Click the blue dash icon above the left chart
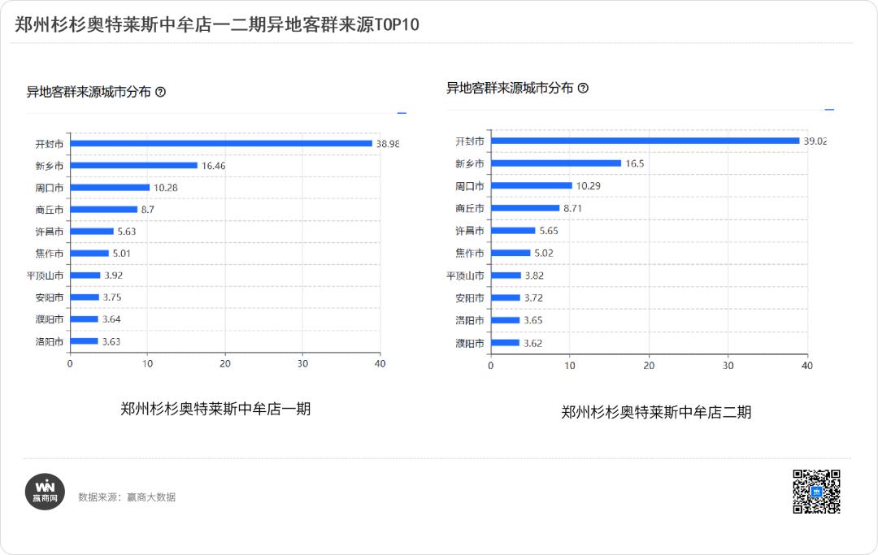 [402, 113]
